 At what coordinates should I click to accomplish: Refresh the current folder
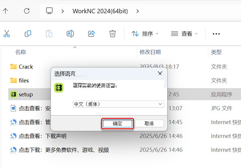pyautogui.click(x=27, y=11)
